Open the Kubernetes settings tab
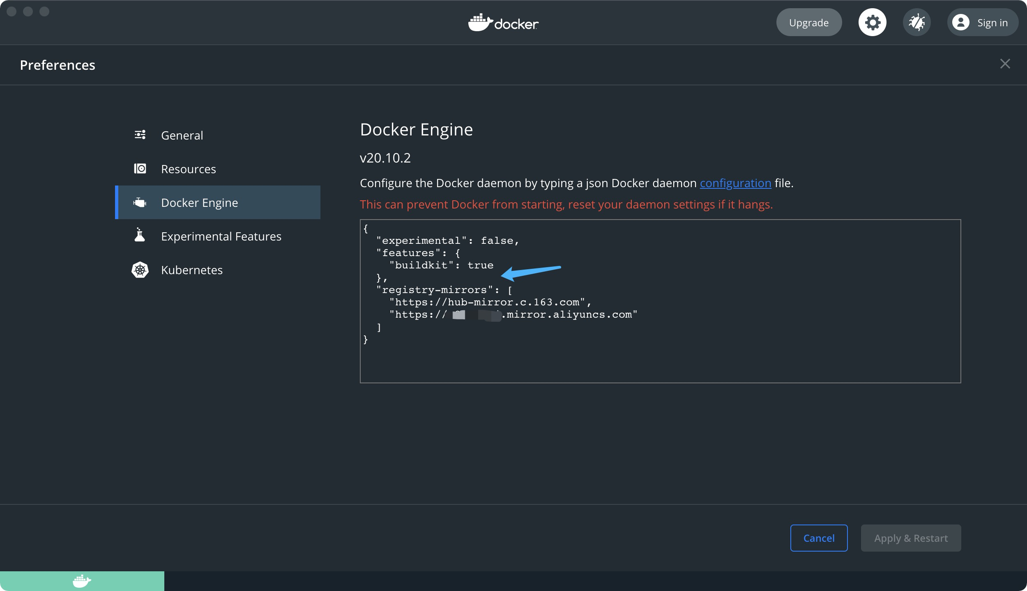The height and width of the screenshot is (591, 1027). pos(218,270)
